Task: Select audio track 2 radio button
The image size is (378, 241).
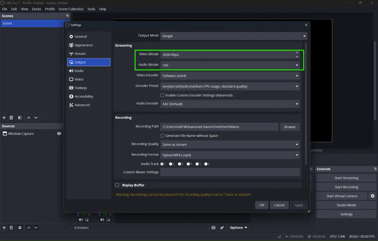Action: pos(171,164)
